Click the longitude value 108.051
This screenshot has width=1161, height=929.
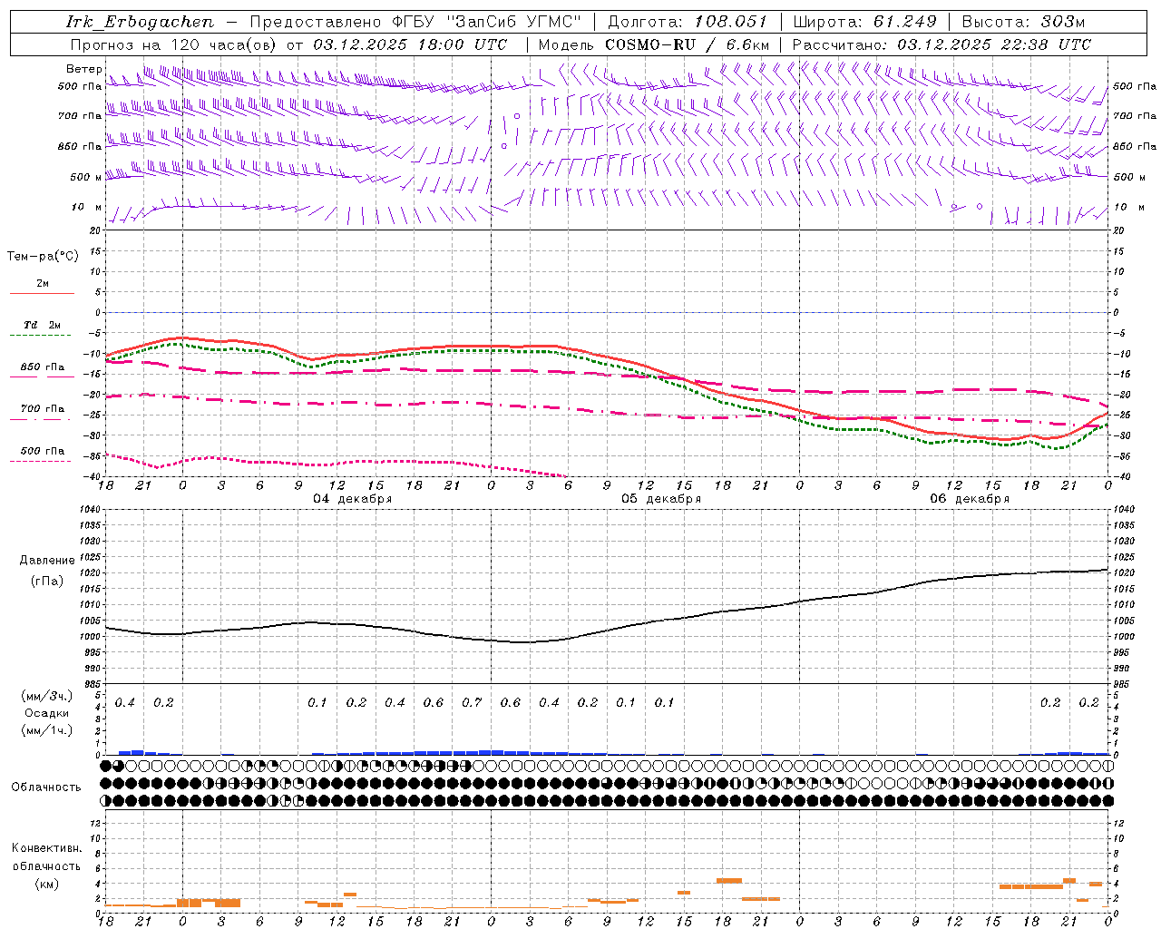point(731,22)
